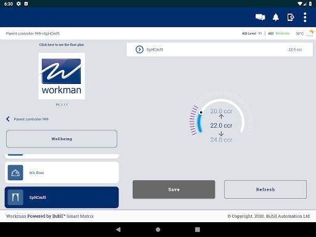
Task: Open the chat messages icon
Action: (x=260, y=17)
